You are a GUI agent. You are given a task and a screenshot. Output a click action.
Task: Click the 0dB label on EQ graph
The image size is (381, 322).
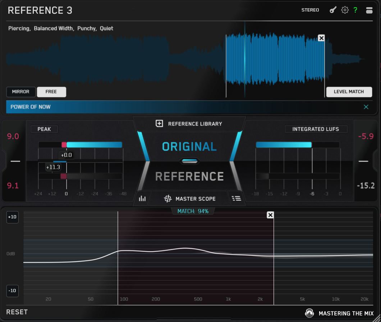click(11, 254)
